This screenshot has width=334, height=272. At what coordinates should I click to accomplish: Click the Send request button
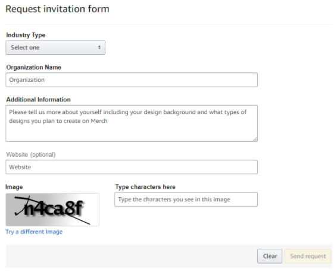pos(308,256)
